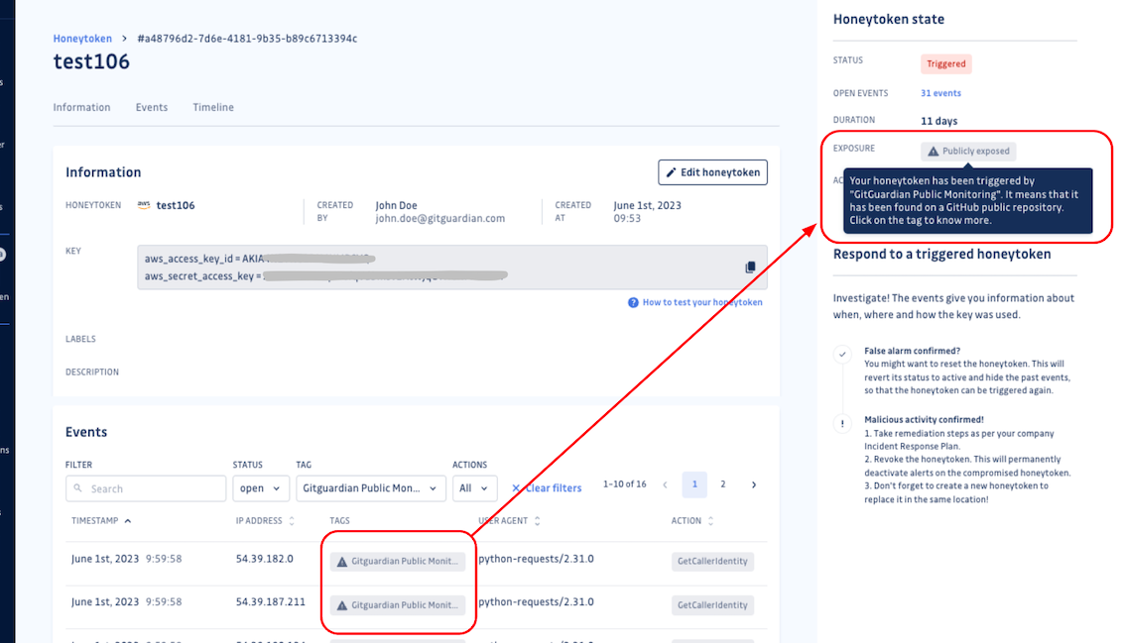Click the warning triangle on the Publicly exposed tag
This screenshot has width=1125, height=643.
pyautogui.click(x=932, y=151)
